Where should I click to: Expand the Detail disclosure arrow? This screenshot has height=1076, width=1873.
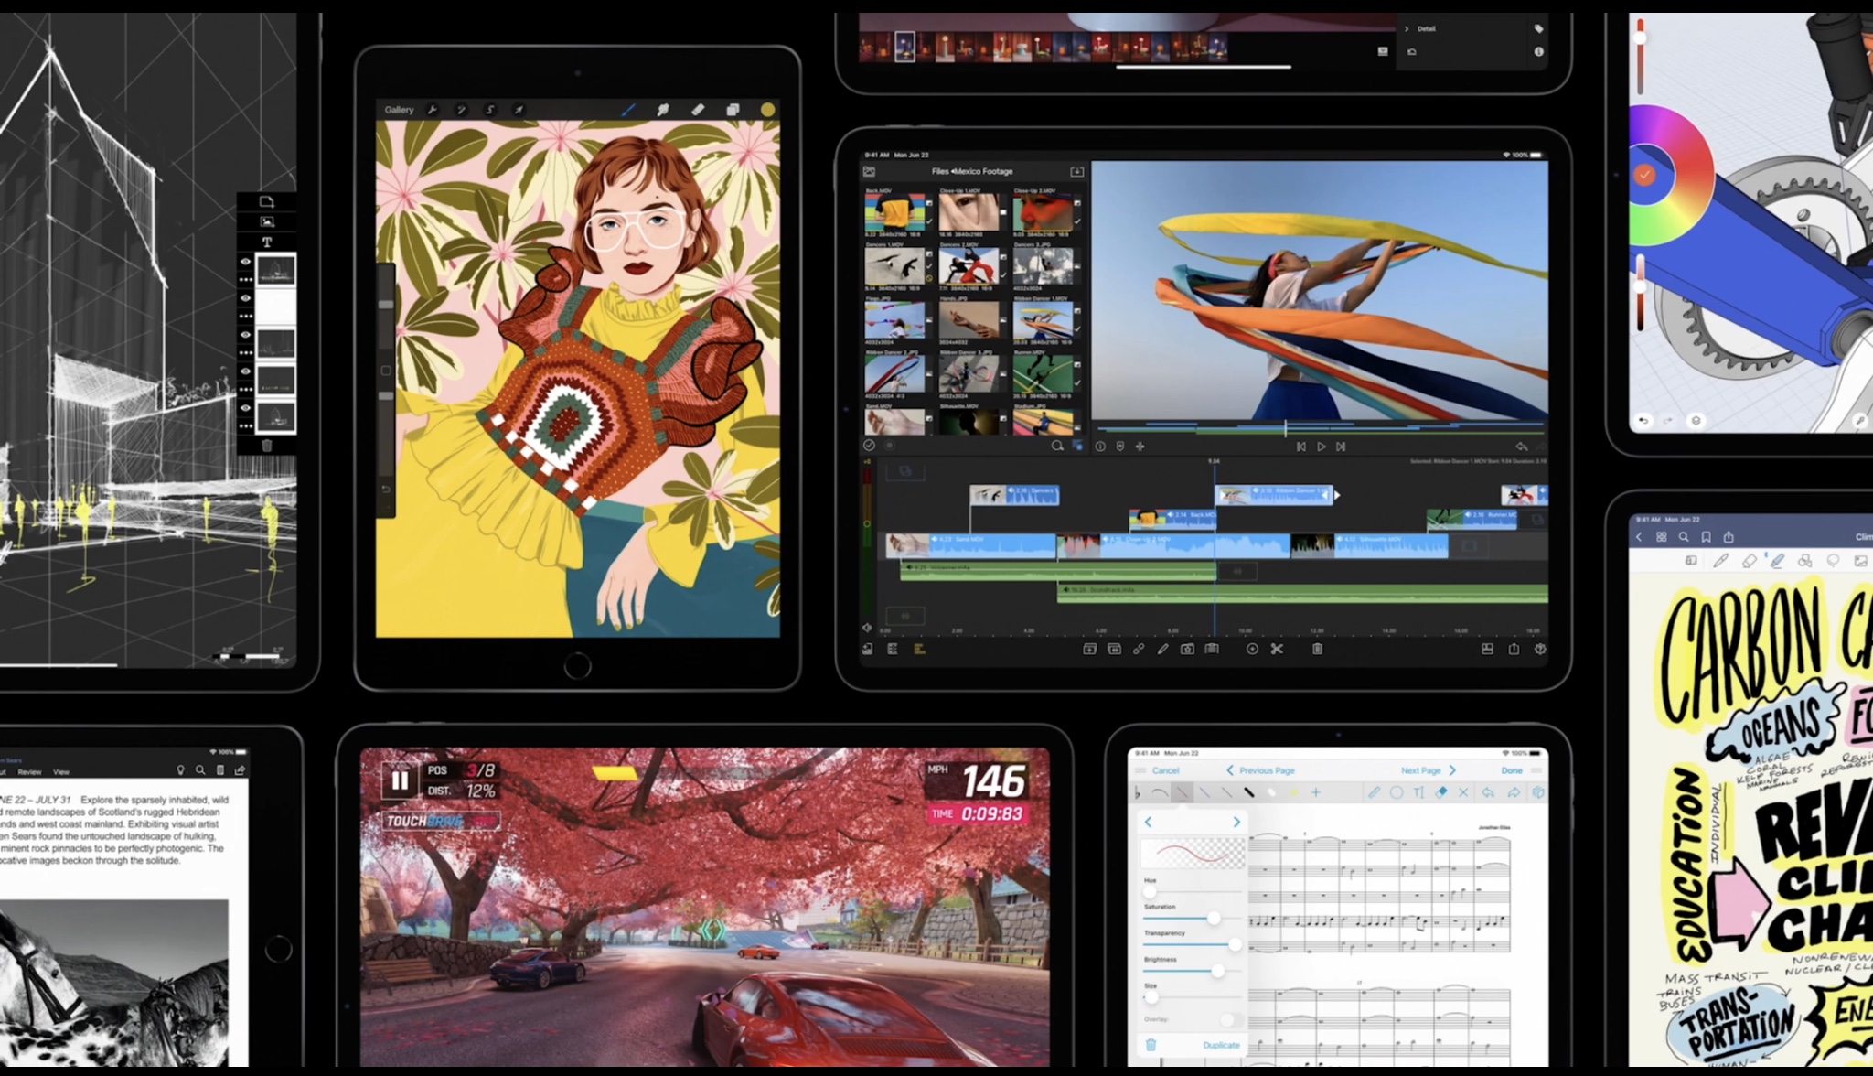tap(1407, 29)
